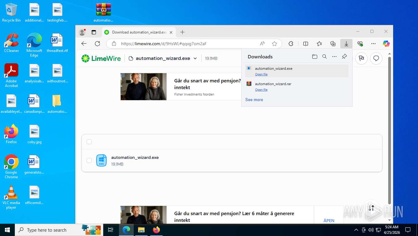This screenshot has height=236, width=418.
Task: Open the Windows Start menu
Action: pyautogui.click(x=7, y=230)
